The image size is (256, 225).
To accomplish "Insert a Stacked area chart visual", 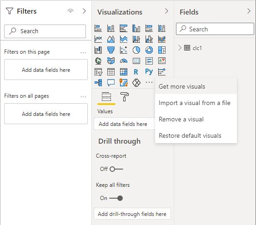I will point(124,39).
